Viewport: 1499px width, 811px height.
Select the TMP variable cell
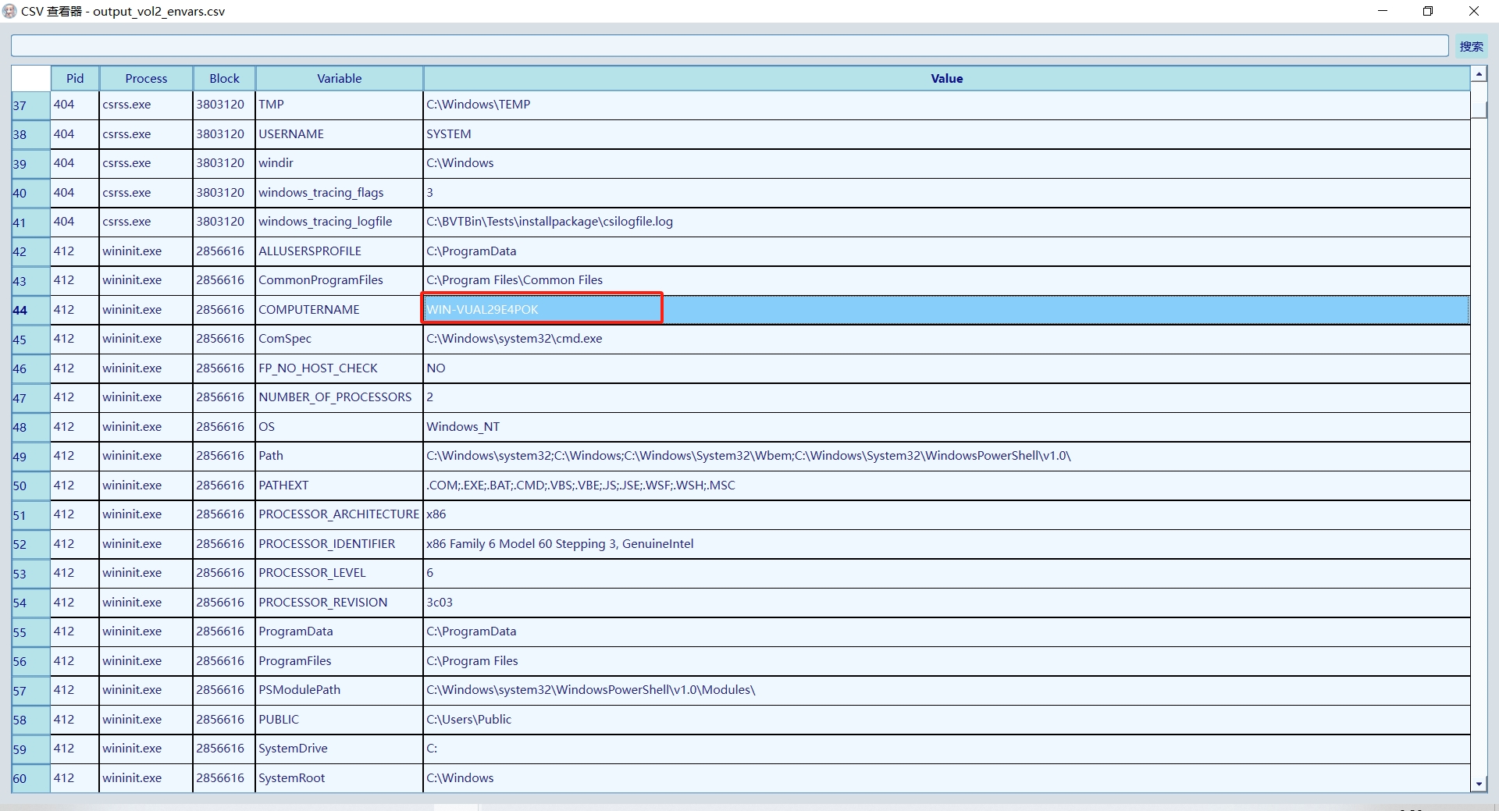coord(339,105)
